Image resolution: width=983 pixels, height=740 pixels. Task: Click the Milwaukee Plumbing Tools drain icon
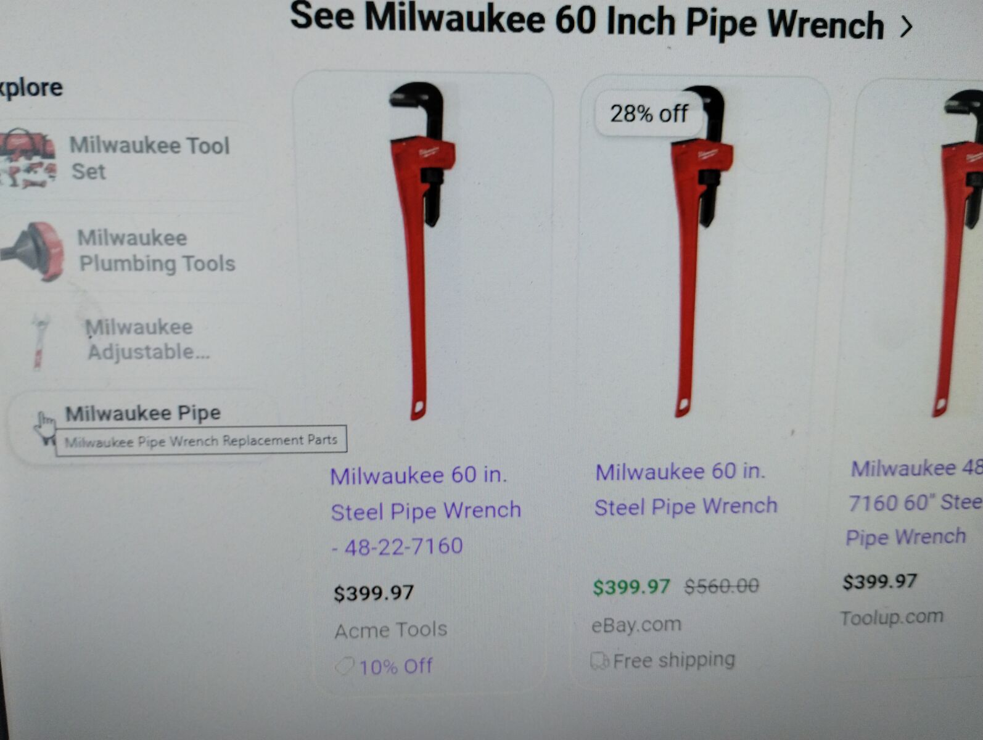tap(33, 252)
